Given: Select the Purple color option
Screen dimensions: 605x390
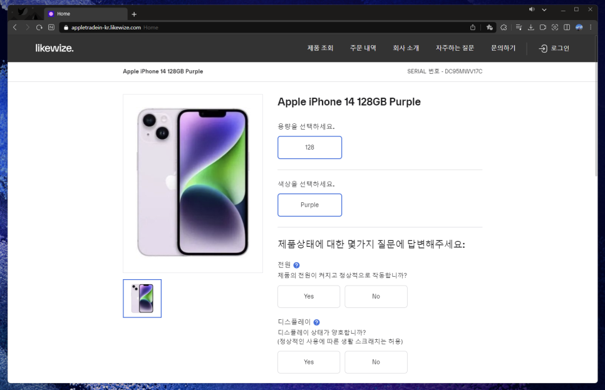Looking at the screenshot, I should (x=309, y=205).
